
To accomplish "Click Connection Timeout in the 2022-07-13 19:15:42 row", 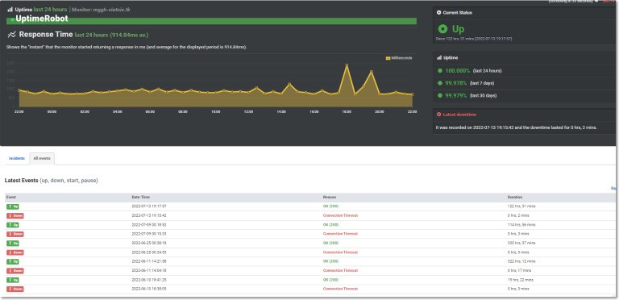I will (340, 215).
